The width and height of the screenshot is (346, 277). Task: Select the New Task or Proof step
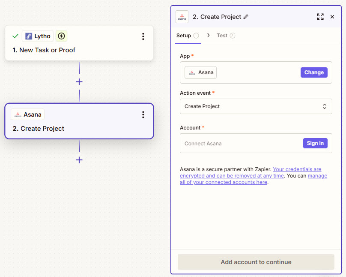pyautogui.click(x=79, y=43)
